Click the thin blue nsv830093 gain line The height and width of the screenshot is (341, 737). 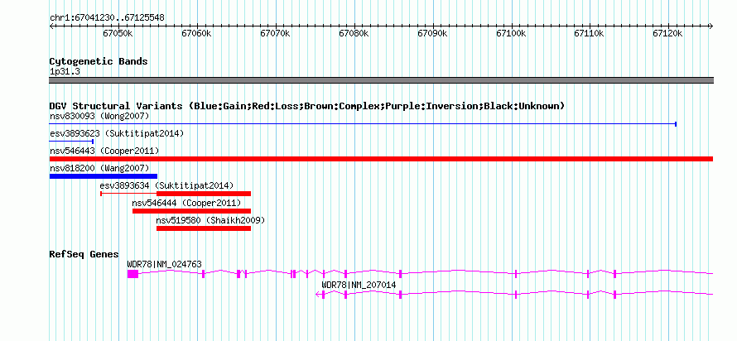pos(363,124)
